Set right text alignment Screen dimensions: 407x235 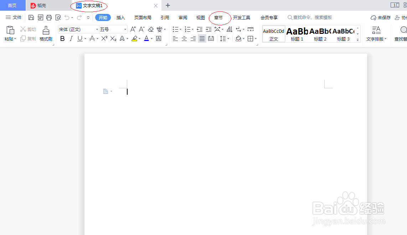193,39
